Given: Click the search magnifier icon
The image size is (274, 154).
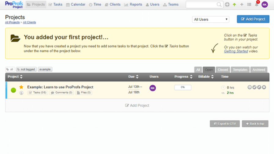Looking at the screenshot, I should pyautogui.click(x=219, y=5).
